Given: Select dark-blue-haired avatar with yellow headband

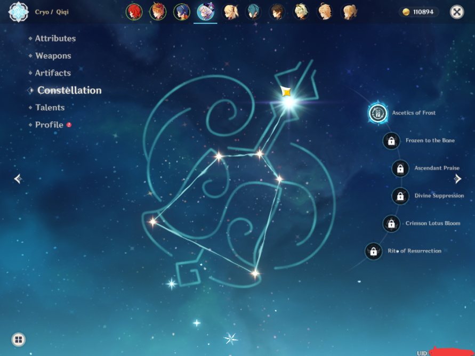Looking at the screenshot, I should point(181,12).
